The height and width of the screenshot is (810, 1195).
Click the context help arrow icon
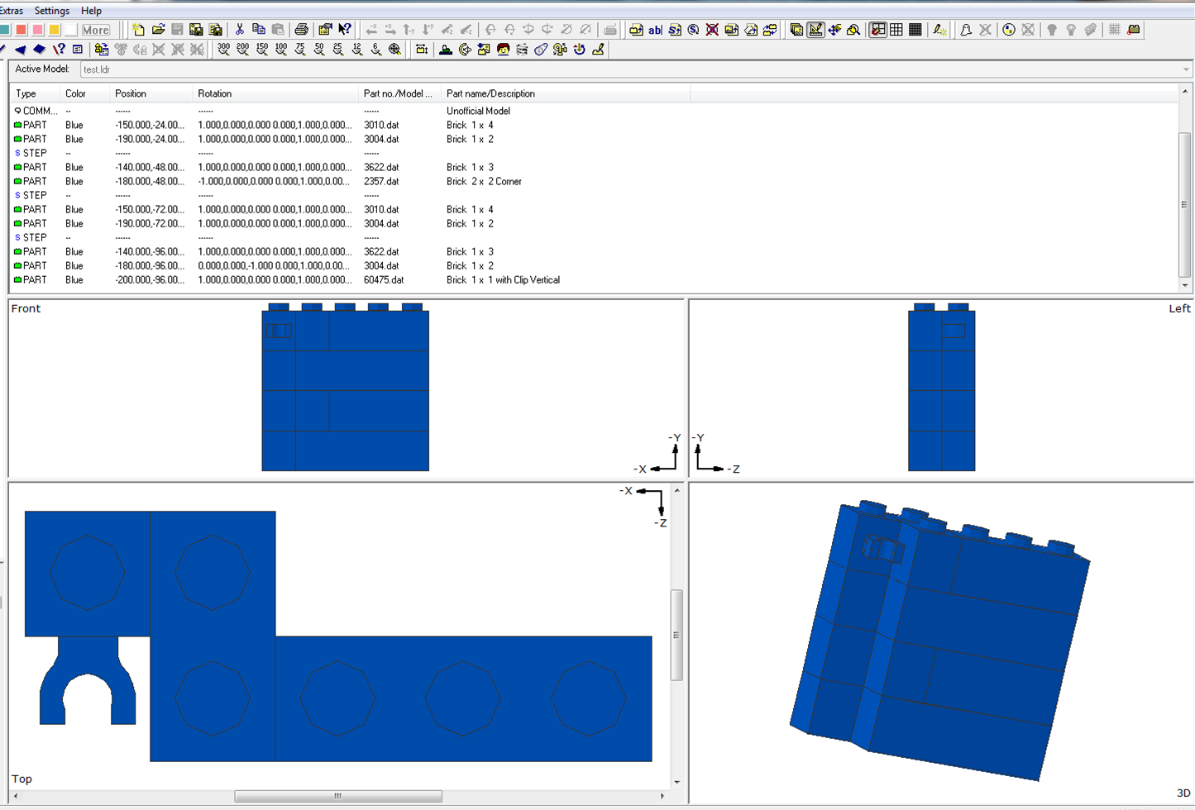tap(345, 30)
